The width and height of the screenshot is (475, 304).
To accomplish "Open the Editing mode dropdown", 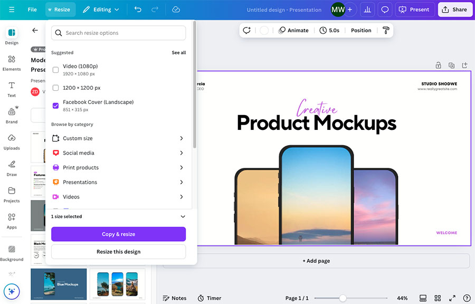I will click(x=101, y=9).
